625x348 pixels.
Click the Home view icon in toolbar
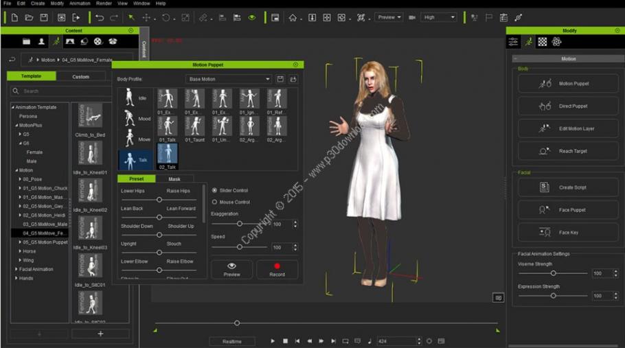pyautogui.click(x=293, y=17)
